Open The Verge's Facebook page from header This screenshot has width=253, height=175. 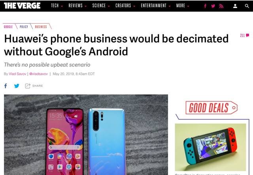[205, 6]
